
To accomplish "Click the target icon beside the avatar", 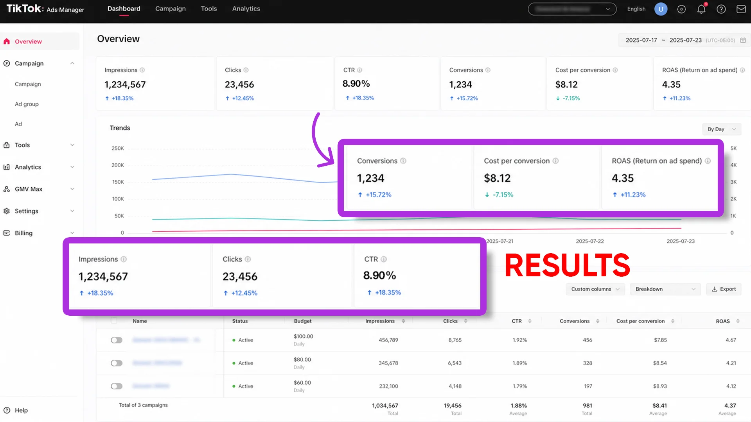I will [x=681, y=9].
